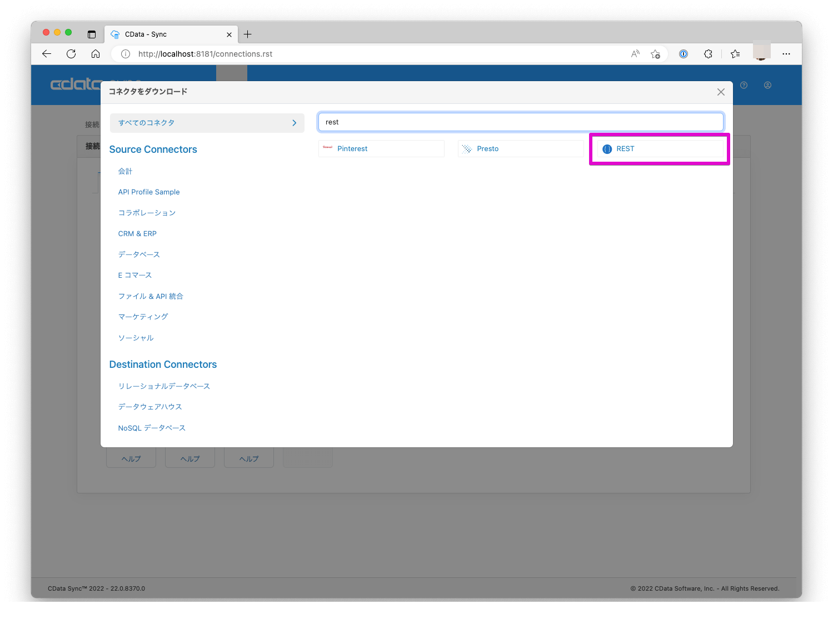Close the CData - Sync tab
Viewport: 833px width, 639px height.
(x=229, y=34)
